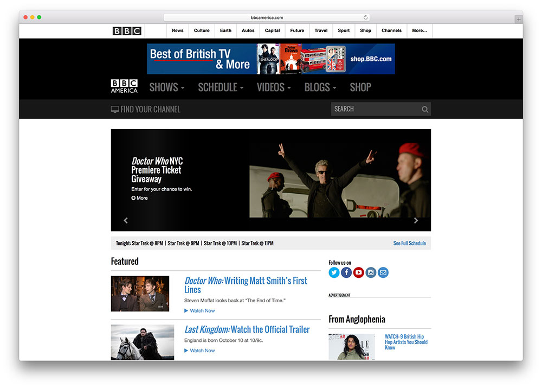Viewport: 542px width, 388px height.
Task: Open Channels in the BBC top bar
Action: click(x=392, y=30)
